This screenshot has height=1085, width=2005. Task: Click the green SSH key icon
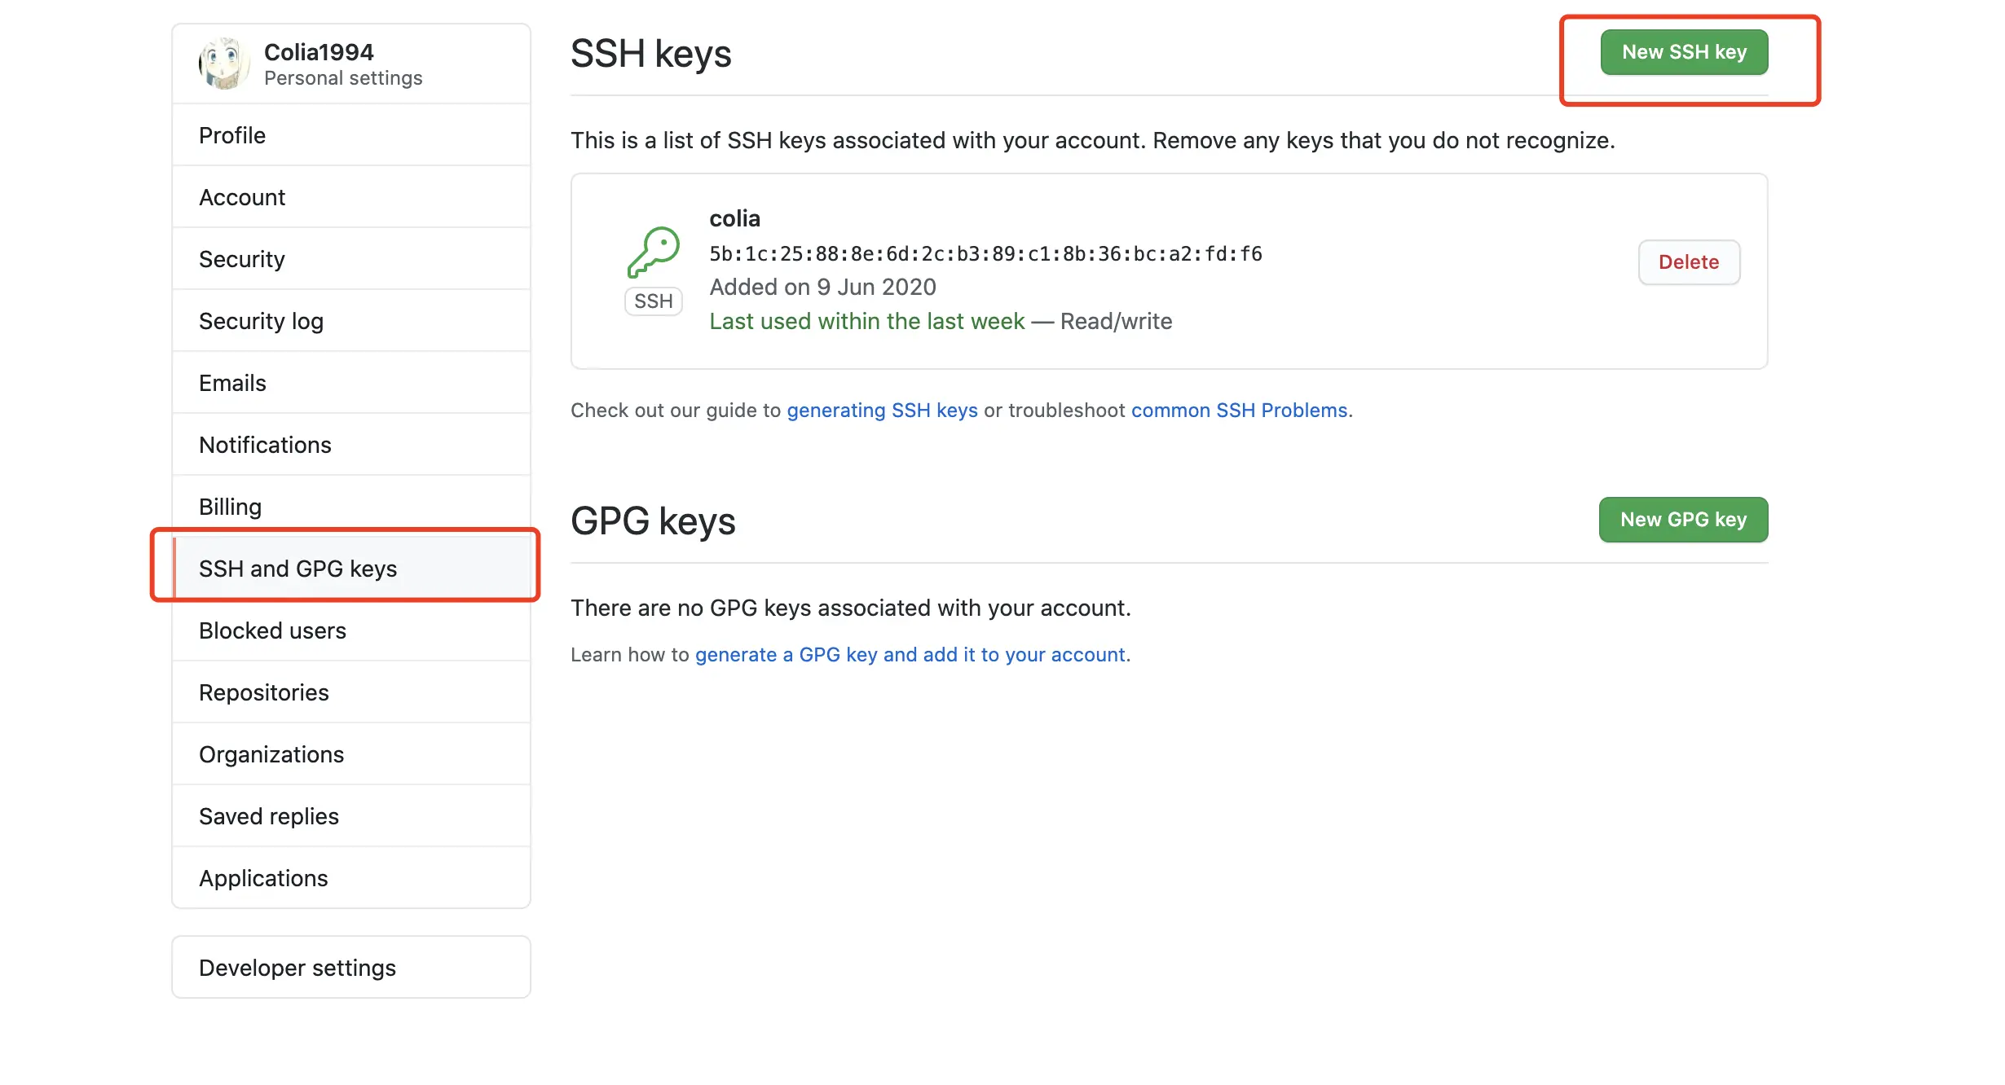[654, 253]
